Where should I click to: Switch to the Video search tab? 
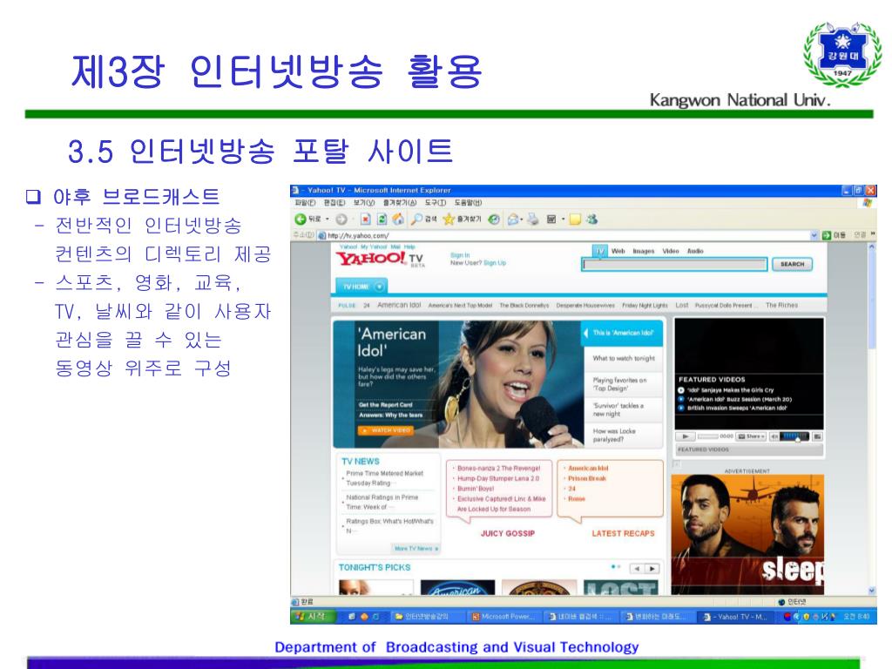pos(671,251)
